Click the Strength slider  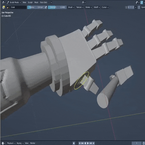click(x=57, y=7)
